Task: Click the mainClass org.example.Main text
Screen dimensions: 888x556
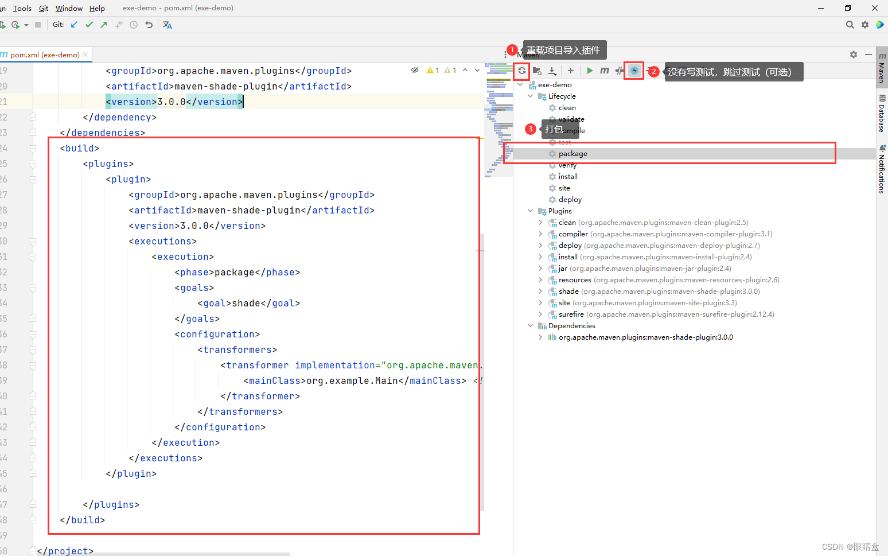Action: pos(355,380)
